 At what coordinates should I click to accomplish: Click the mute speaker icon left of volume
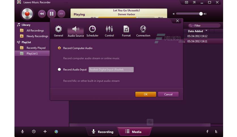coord(174,14)
